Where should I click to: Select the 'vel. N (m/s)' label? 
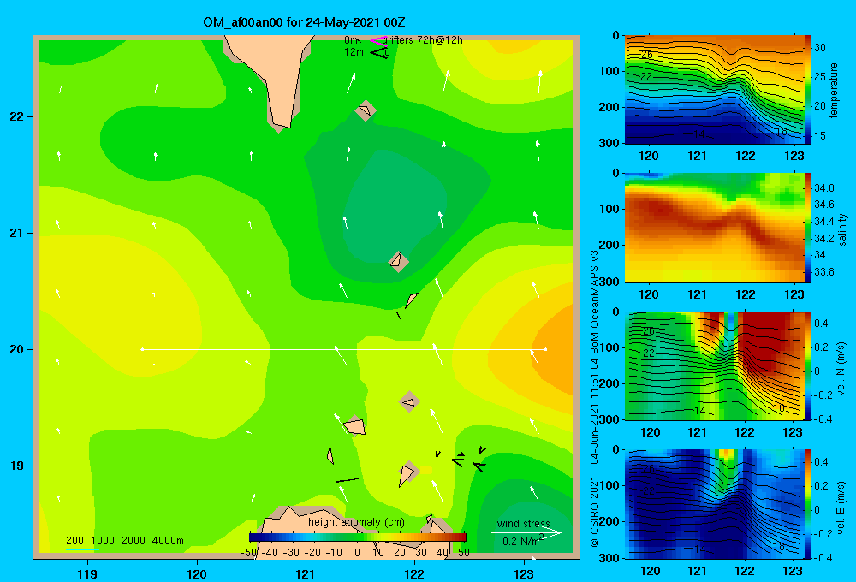tap(841, 369)
